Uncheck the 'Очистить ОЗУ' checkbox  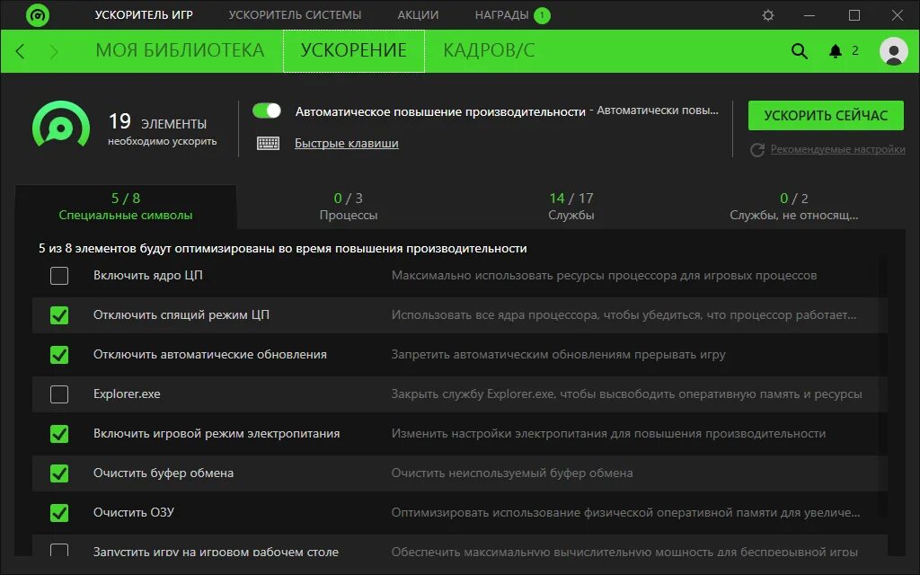click(59, 513)
